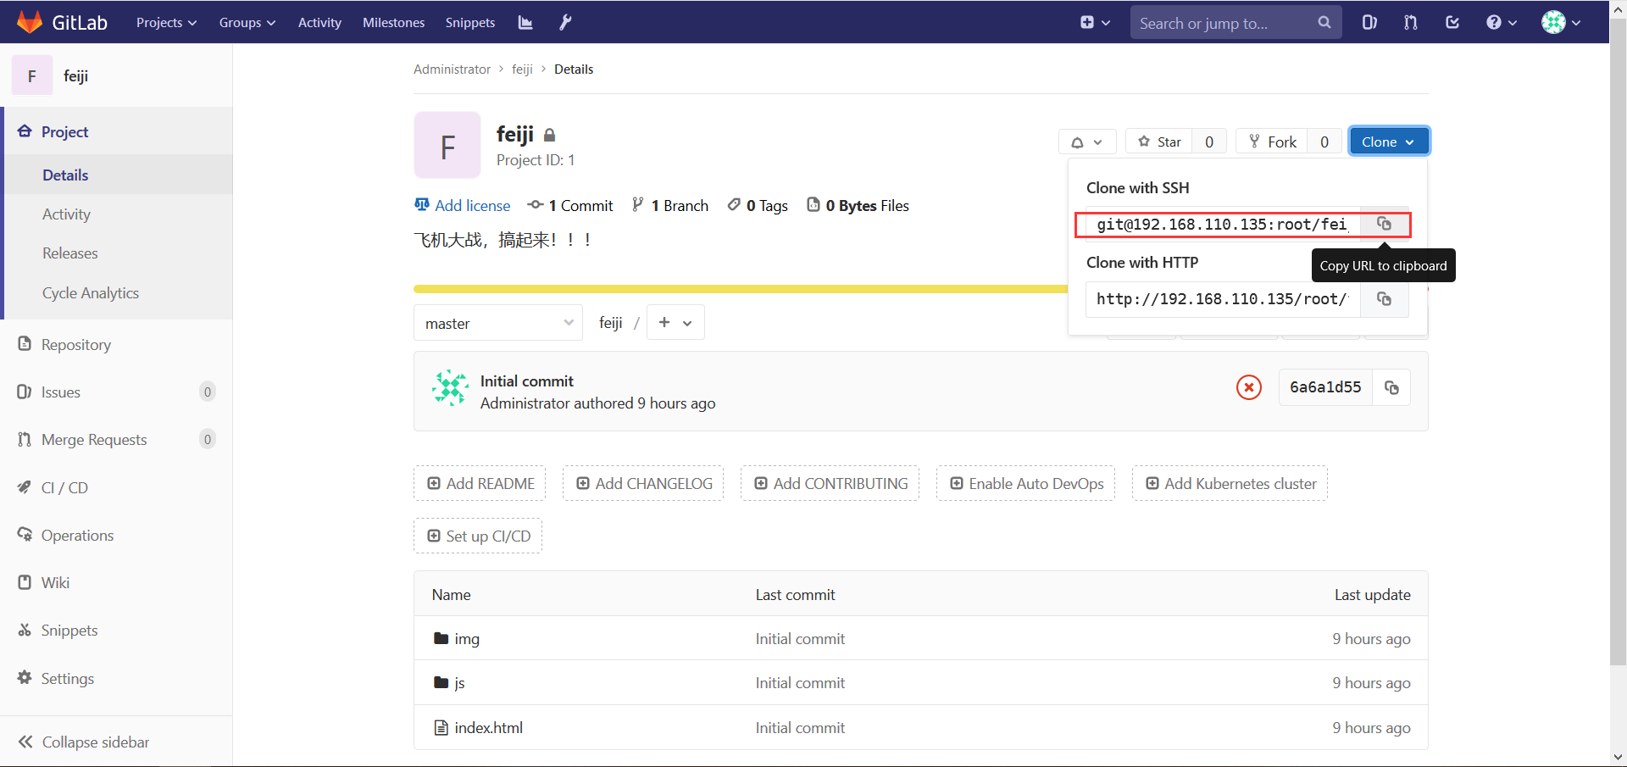Open Merge requests icon in top navbar
Viewport: 1627px width, 767px height.
tap(1411, 23)
